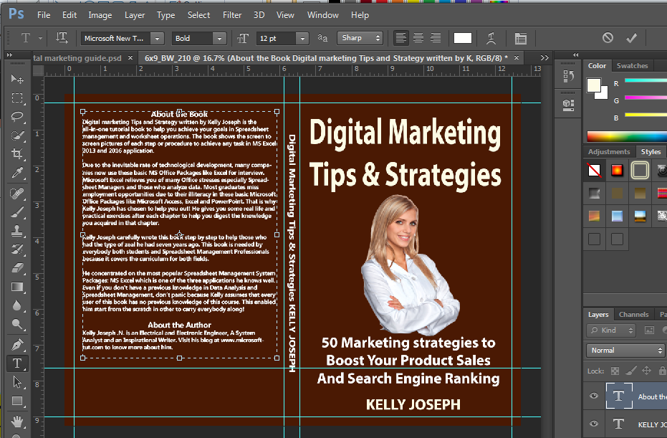Select a style thumbnail in the Styles panel
The image size is (667, 438).
pyautogui.click(x=617, y=170)
